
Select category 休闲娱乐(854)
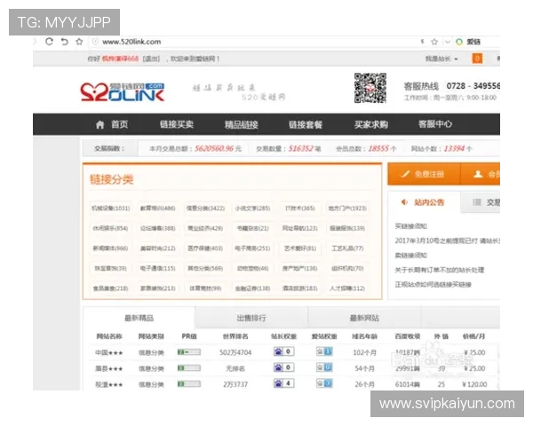110,228
